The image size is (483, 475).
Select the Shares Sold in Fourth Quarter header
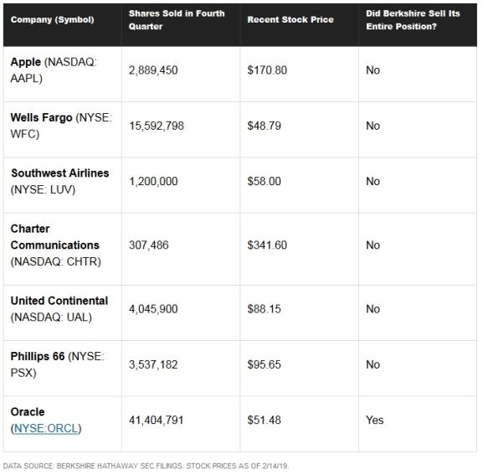click(177, 20)
